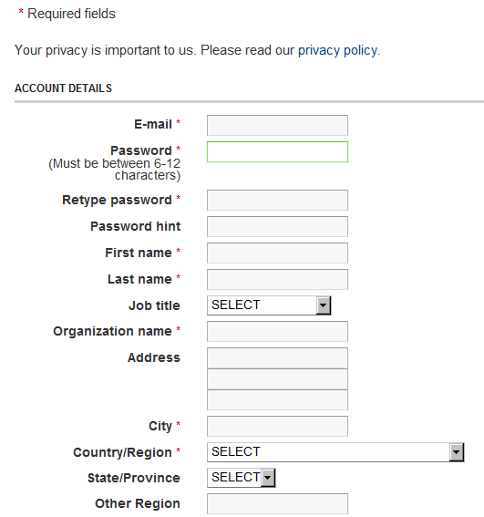Click the Job title dropdown arrow
The image size is (484, 517).
[x=324, y=305]
